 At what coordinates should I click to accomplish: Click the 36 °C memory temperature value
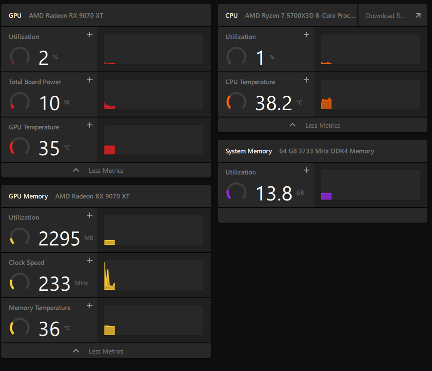coord(54,329)
